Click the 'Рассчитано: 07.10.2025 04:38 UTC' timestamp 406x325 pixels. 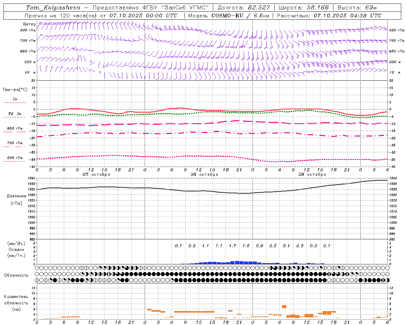coord(329,16)
